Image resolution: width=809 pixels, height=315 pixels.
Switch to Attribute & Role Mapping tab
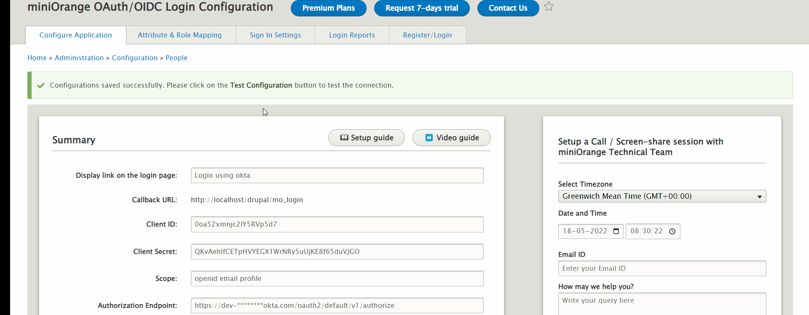(x=180, y=35)
